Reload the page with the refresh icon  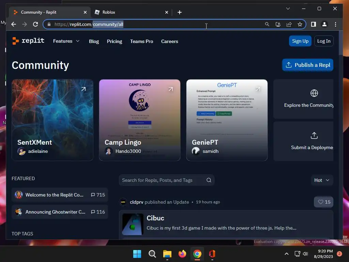tap(35, 24)
